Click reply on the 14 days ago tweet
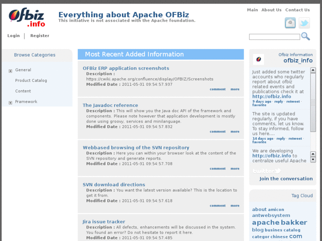Viewport: 322px width, 241px height. [281, 139]
